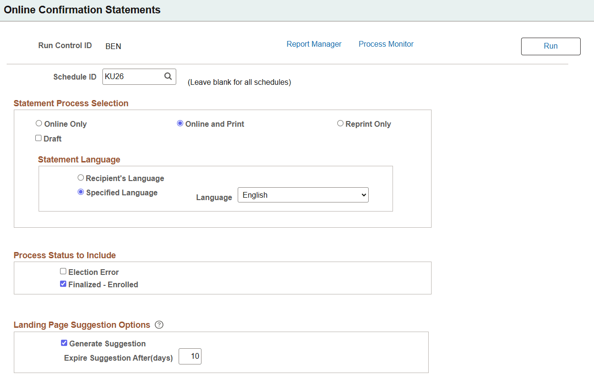
Task: Open the Report Manager link
Action: pyautogui.click(x=314, y=44)
